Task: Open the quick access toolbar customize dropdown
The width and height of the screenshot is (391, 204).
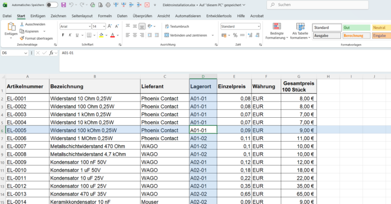Action: 155,5
